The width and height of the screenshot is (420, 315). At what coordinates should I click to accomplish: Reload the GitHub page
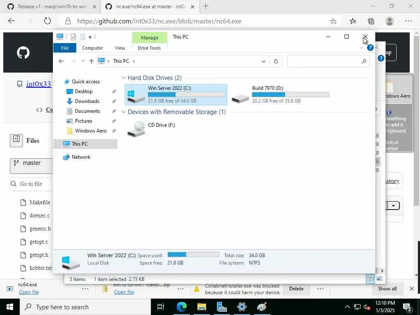(48, 21)
